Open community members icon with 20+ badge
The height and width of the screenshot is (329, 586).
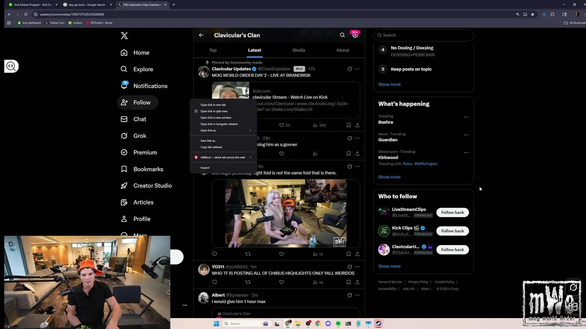click(355, 35)
